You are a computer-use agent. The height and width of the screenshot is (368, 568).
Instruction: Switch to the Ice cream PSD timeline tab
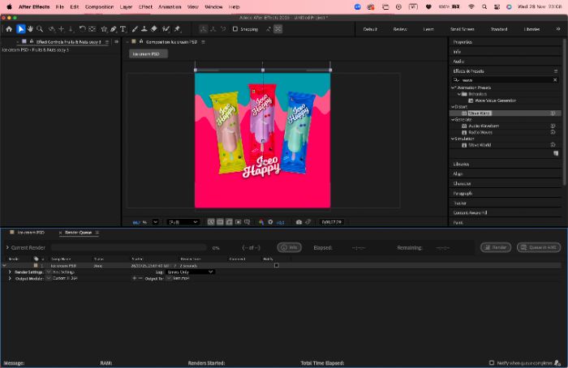tap(31, 233)
